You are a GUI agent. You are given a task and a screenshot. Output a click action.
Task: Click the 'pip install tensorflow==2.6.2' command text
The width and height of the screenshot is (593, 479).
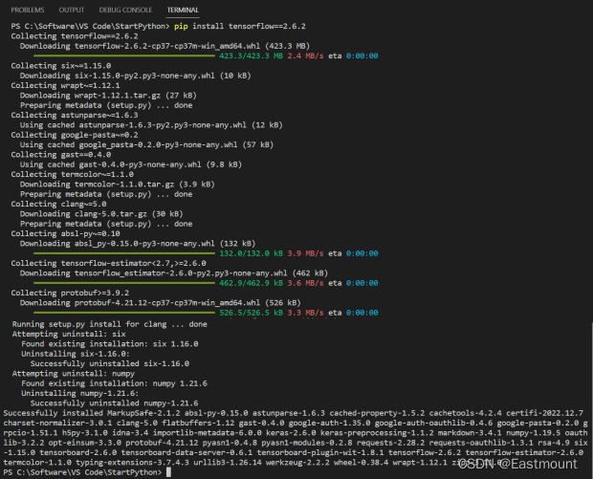click(240, 26)
